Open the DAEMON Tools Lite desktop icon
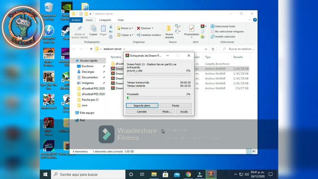This screenshot has width=318, height=179. [x=49, y=34]
